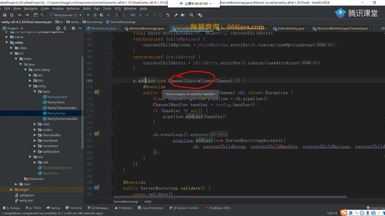The width and height of the screenshot is (385, 216).
Task: Expand the aio package
Action: [30, 75]
